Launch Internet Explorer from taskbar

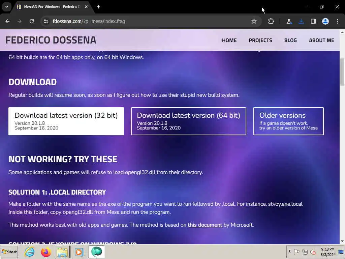pyautogui.click(x=30, y=252)
